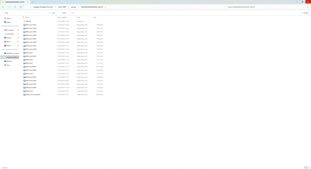The image size is (311, 169).
Task: Open the See more ellipsis menu
Action: click(73, 13)
